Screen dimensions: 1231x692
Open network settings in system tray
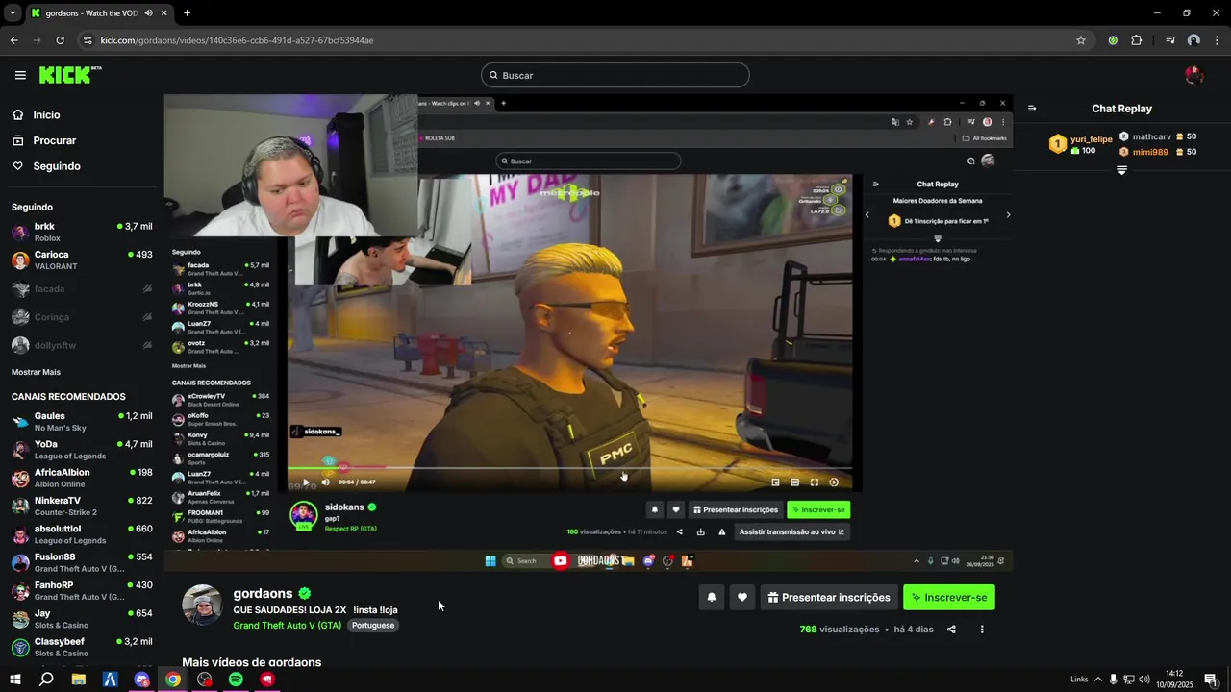[x=1129, y=680]
